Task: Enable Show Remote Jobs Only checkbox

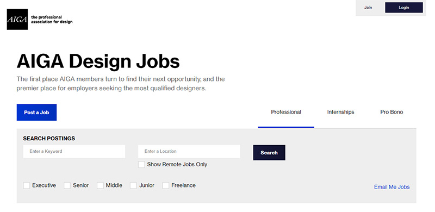Action: pyautogui.click(x=141, y=165)
